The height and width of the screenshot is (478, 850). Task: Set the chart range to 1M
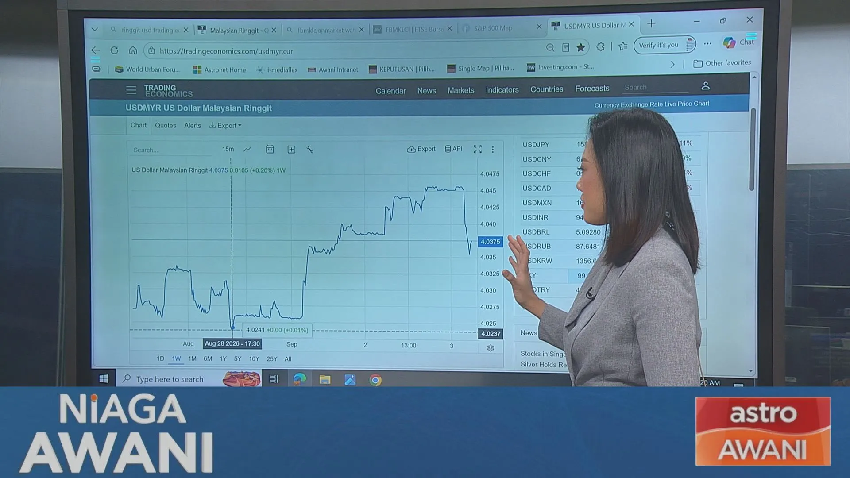[x=192, y=358]
